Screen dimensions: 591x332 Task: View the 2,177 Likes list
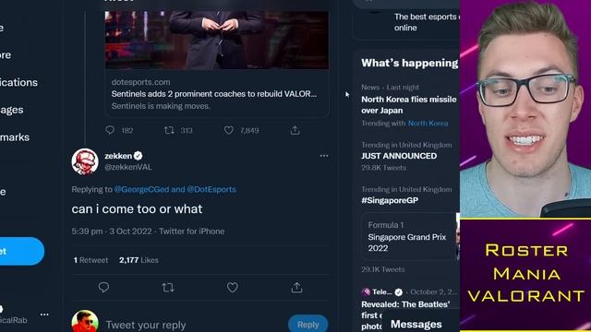click(x=139, y=260)
